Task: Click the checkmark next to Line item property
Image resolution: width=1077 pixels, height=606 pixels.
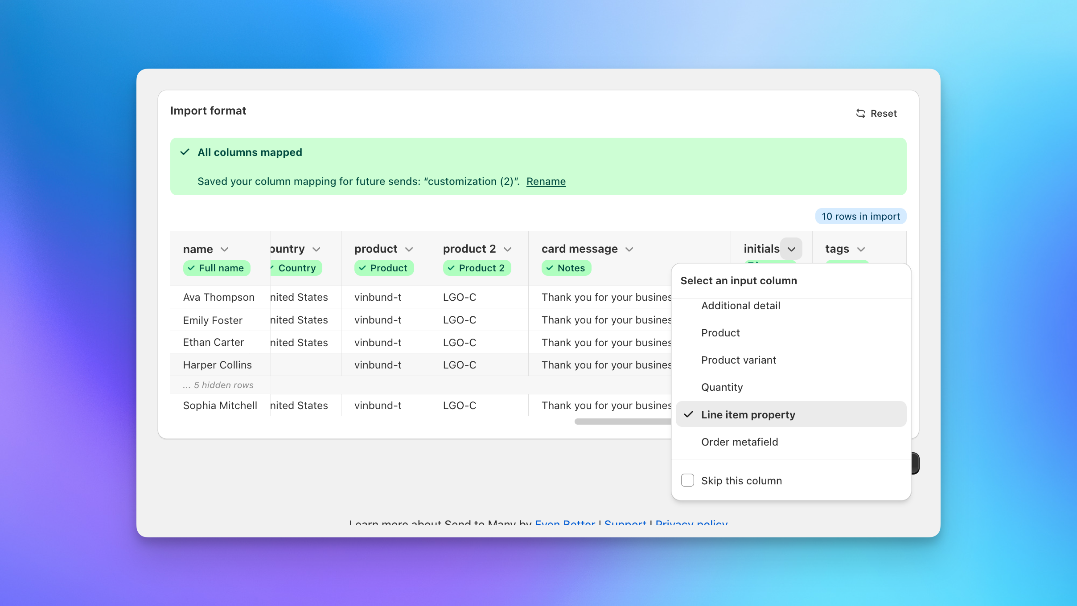Action: 689,414
